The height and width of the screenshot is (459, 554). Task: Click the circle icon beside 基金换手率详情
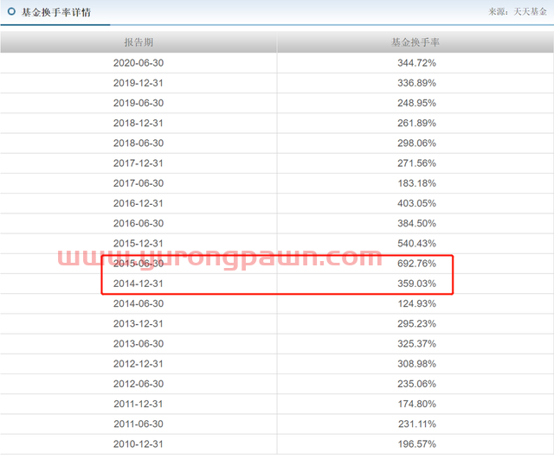11,11
